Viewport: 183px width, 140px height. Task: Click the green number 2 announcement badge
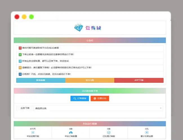pos(20,54)
